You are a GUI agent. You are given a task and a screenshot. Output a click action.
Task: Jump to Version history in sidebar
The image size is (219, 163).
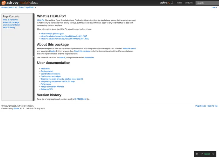pos(9,27)
